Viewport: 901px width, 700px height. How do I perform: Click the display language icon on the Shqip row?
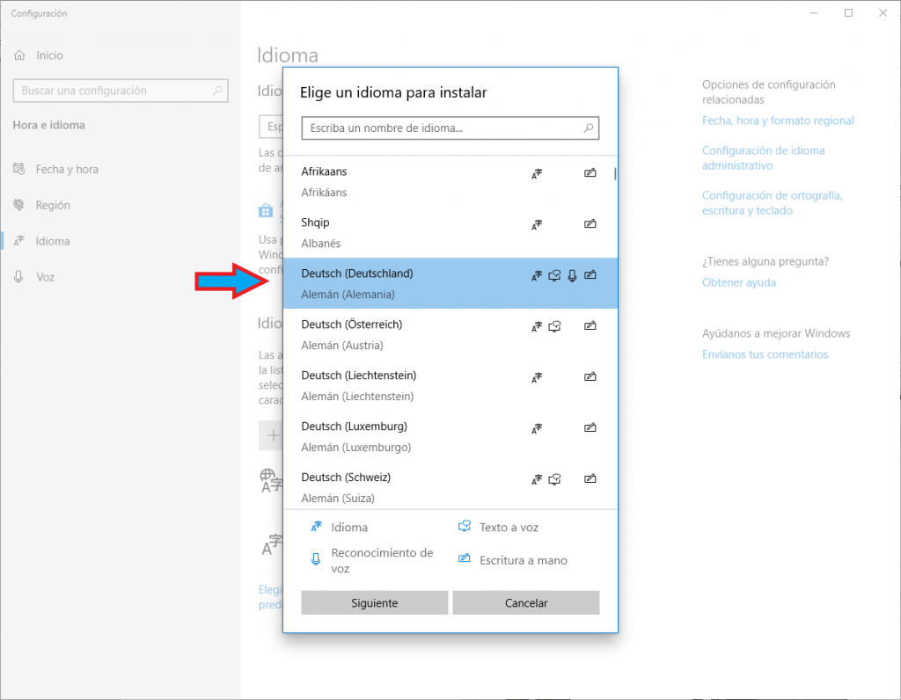tap(537, 225)
